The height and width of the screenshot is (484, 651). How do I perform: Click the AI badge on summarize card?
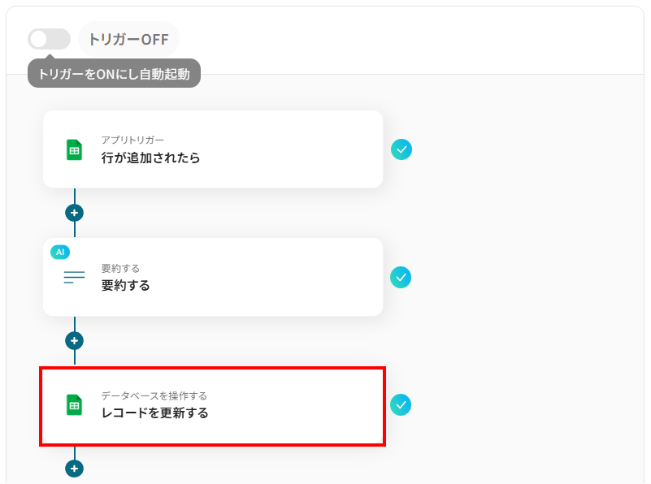(60, 252)
